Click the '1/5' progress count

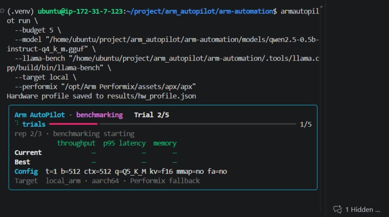306,124
